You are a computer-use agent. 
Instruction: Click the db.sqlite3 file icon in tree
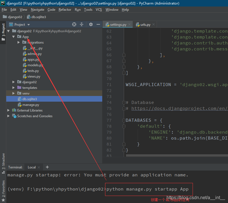click(x=20, y=99)
